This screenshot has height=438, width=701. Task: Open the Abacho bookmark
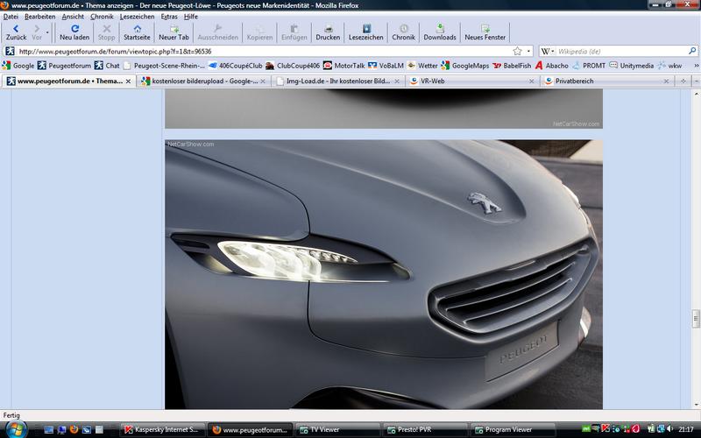[552, 66]
